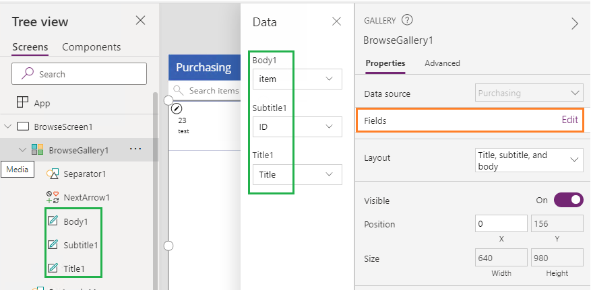This screenshot has height=290, width=591.
Task: Switch to the Advanced tab
Action: point(442,63)
